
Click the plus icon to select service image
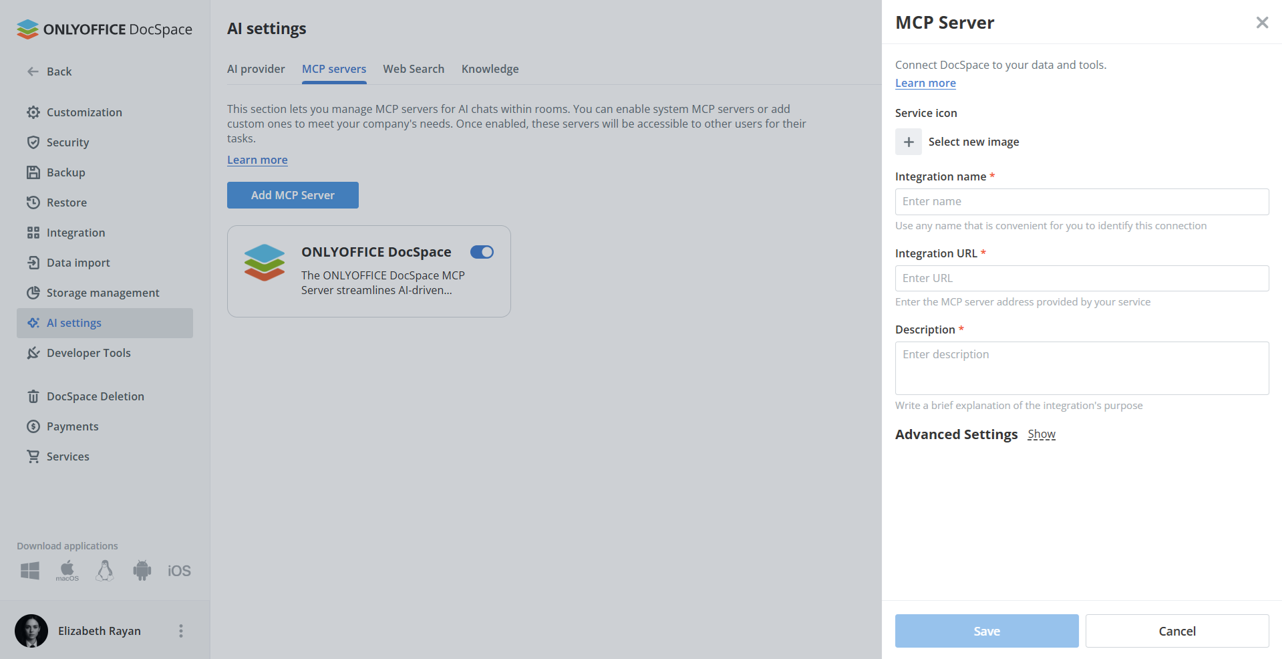click(909, 142)
